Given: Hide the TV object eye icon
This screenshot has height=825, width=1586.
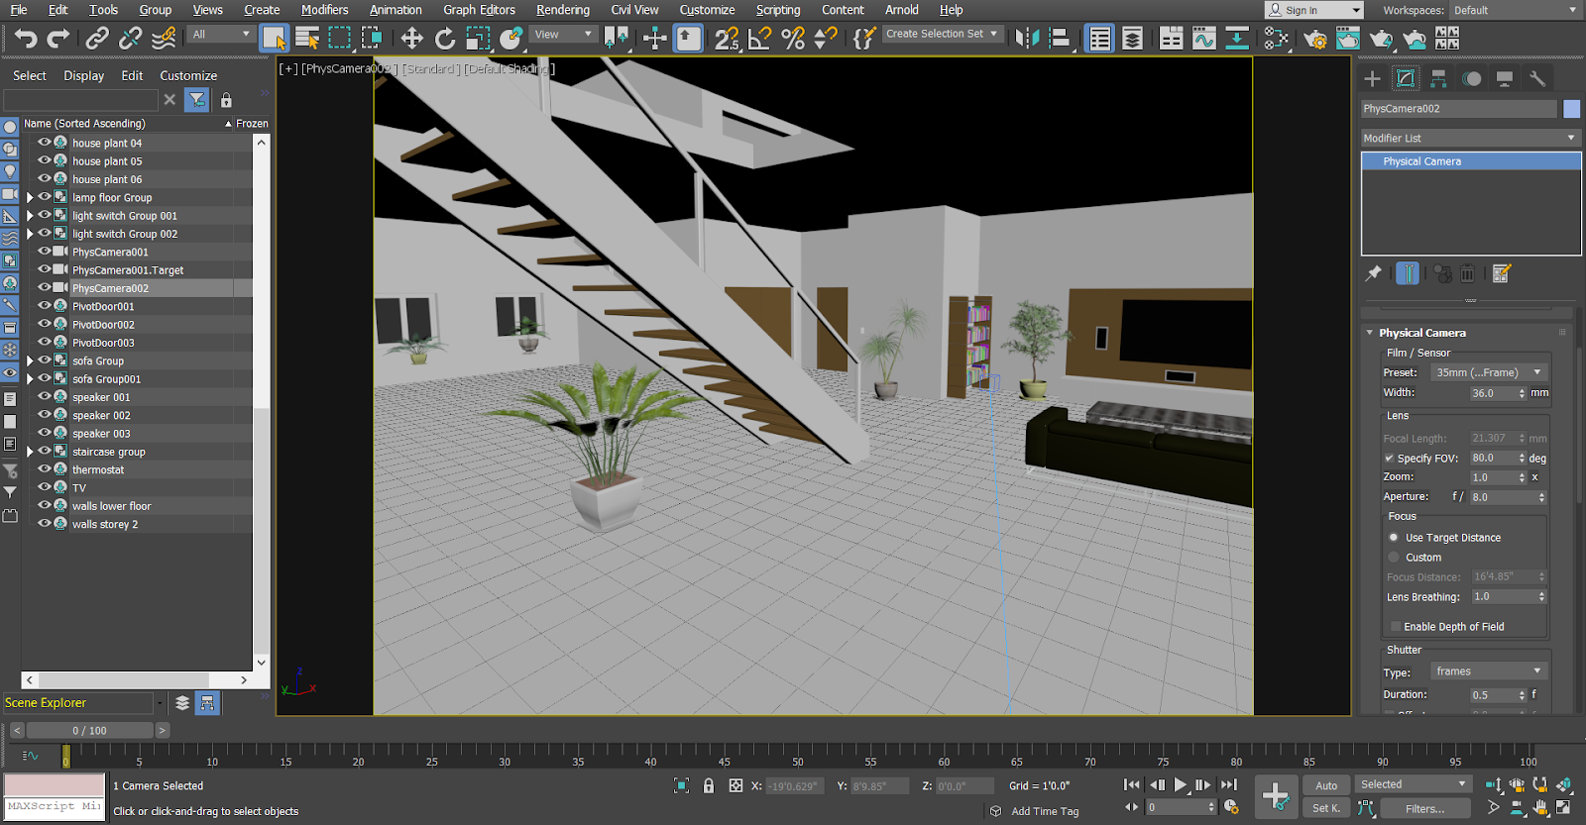Looking at the screenshot, I should pyautogui.click(x=44, y=487).
